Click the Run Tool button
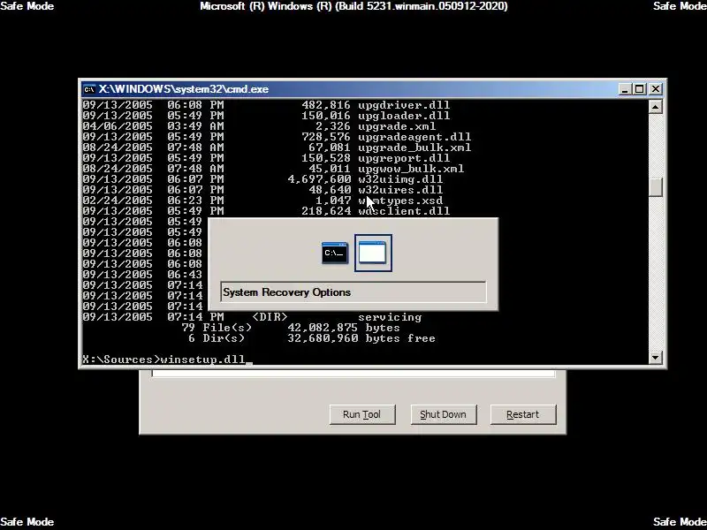This screenshot has width=707, height=530. click(x=362, y=414)
